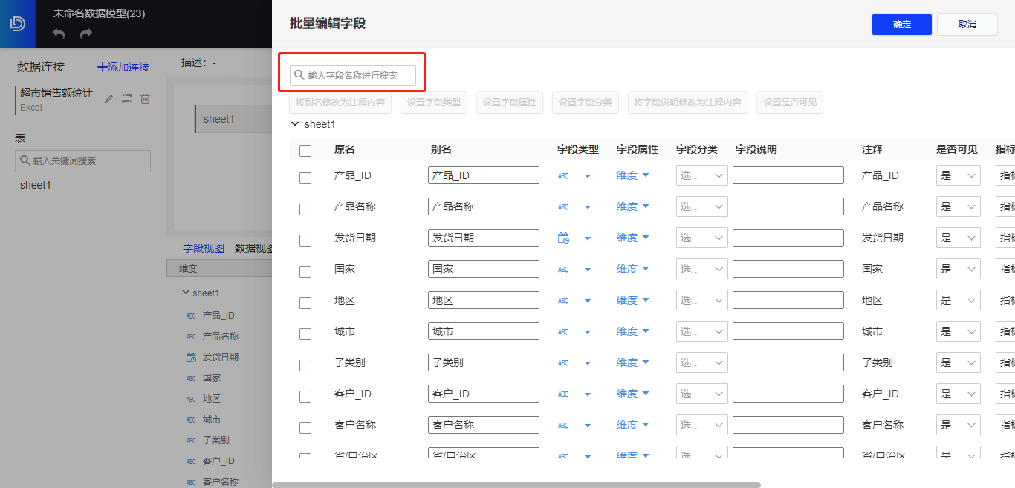The height and width of the screenshot is (488, 1015).
Task: Click the ABC icon beside 国家 in the field list
Action: [x=191, y=378]
